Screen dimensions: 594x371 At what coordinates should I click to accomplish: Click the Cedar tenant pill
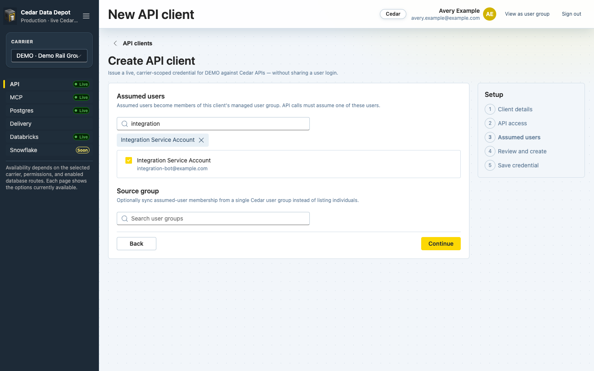click(393, 14)
